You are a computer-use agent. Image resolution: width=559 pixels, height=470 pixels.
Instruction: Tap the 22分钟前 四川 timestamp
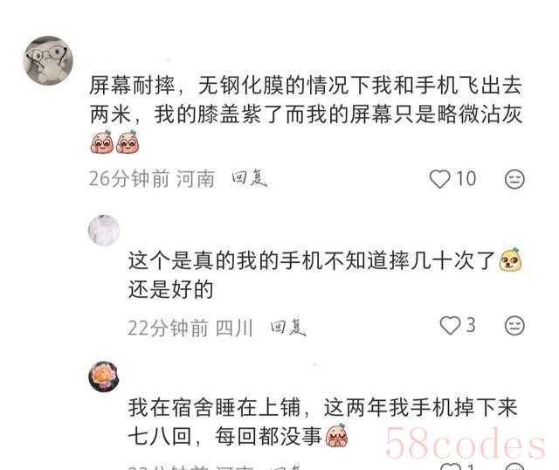pyautogui.click(x=190, y=328)
